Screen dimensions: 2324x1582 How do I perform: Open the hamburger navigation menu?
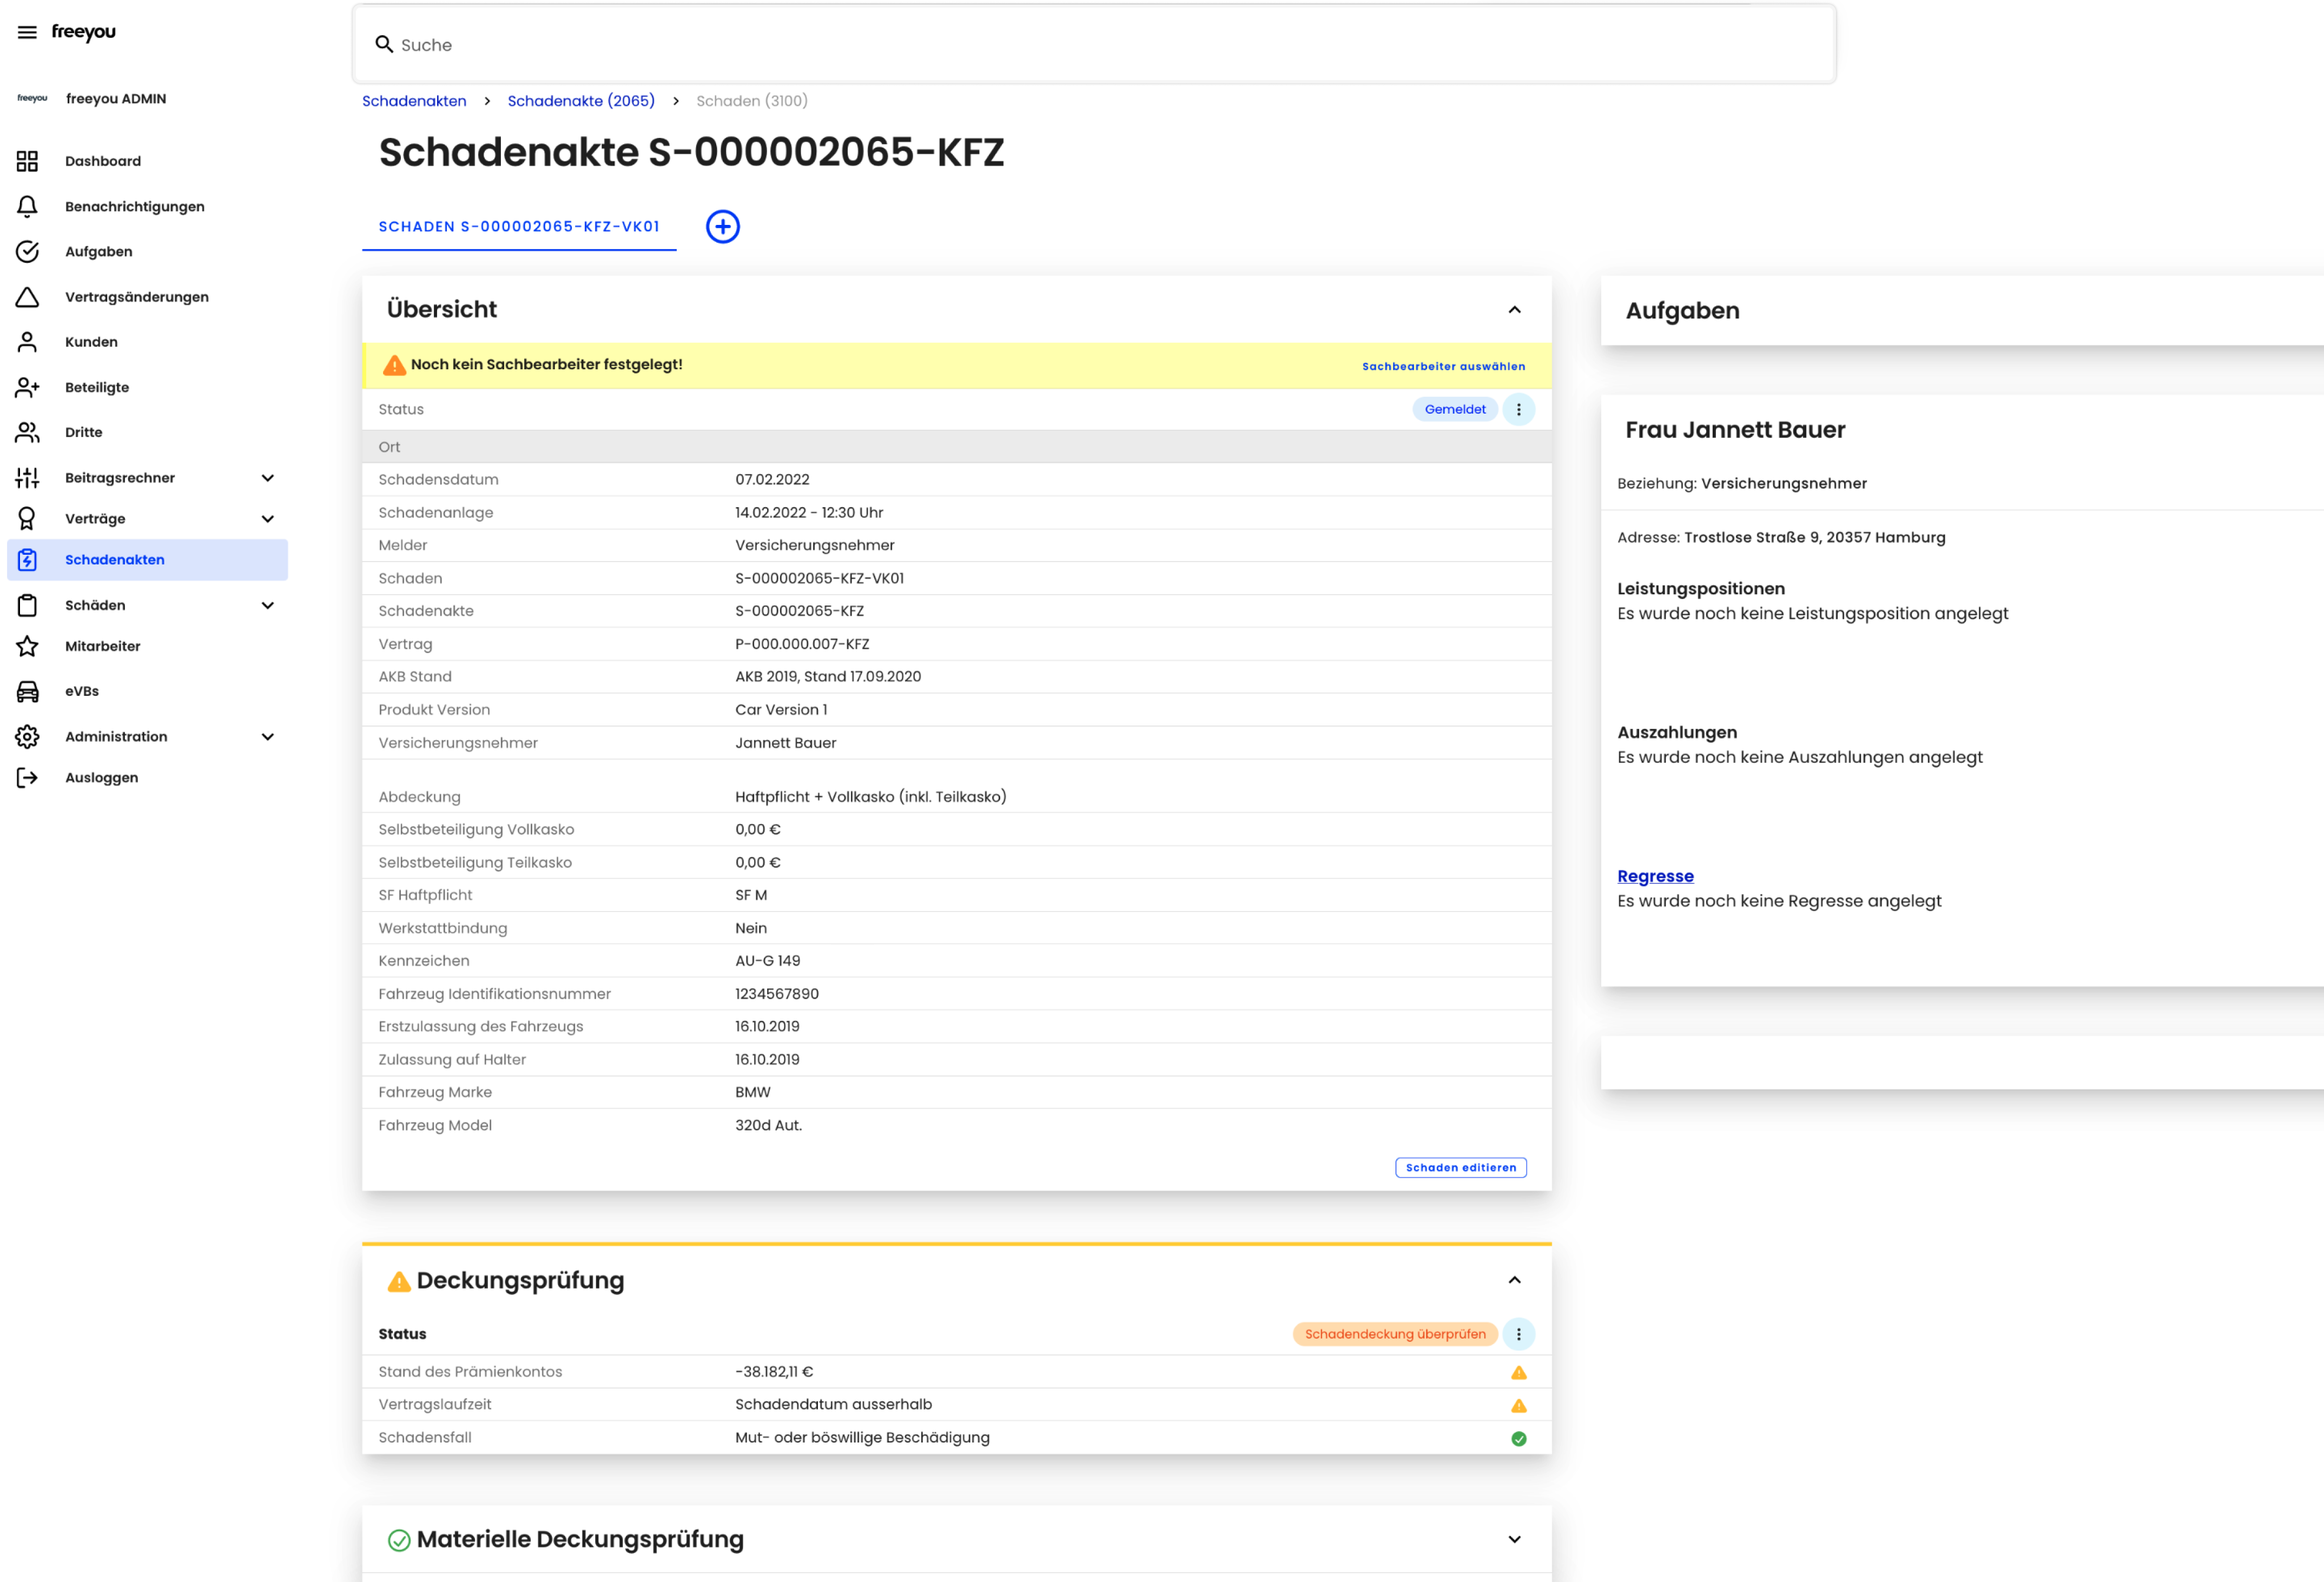(x=27, y=31)
